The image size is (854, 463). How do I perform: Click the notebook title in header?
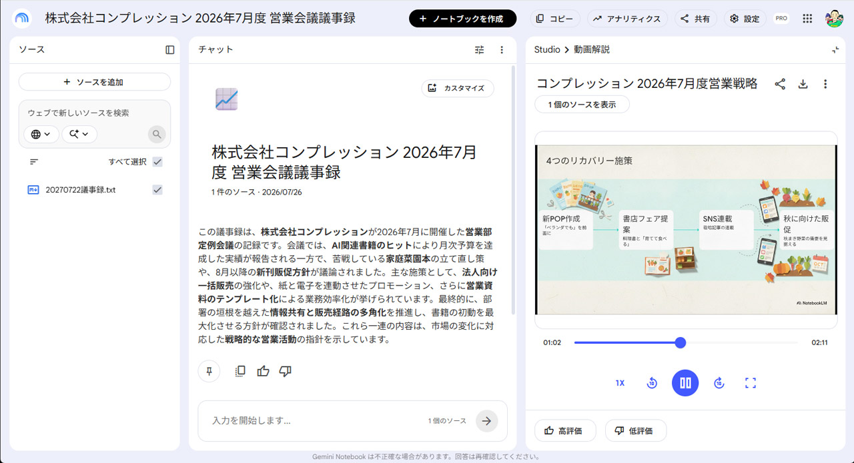(x=200, y=19)
